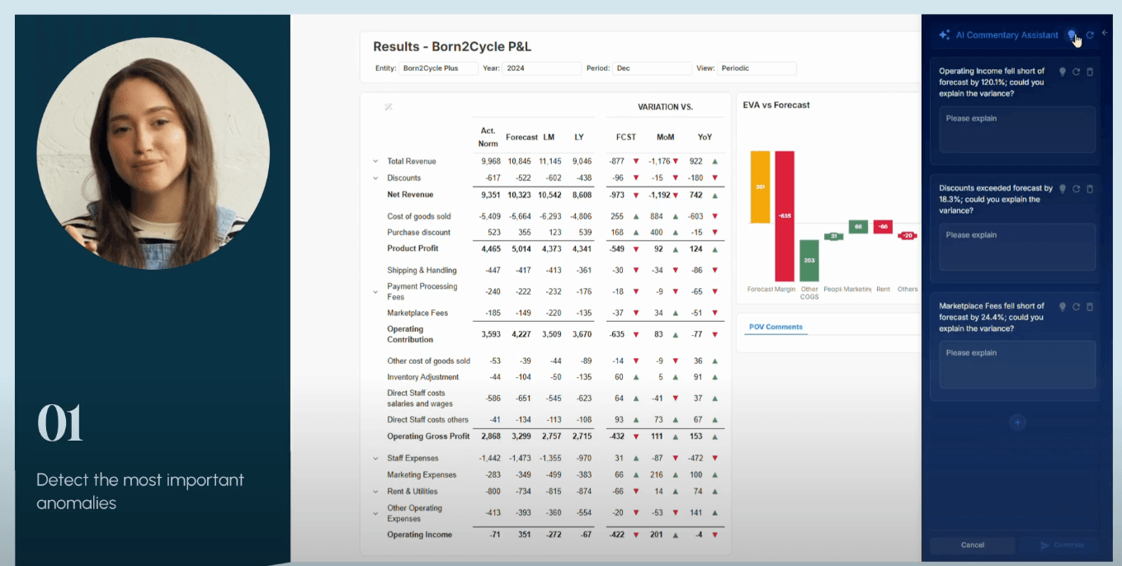Regenerate the Discounts exceeded forecast question

click(x=1076, y=189)
